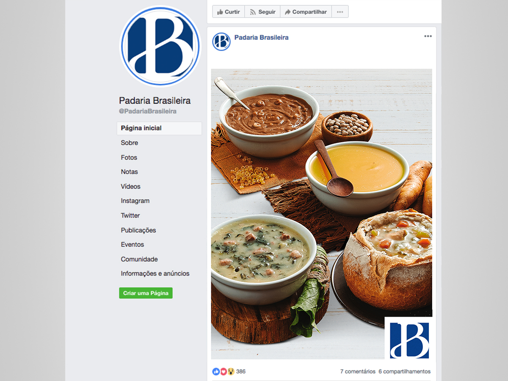This screenshot has height=381, width=508.
Task: Open the soups post image
Action: point(322,214)
